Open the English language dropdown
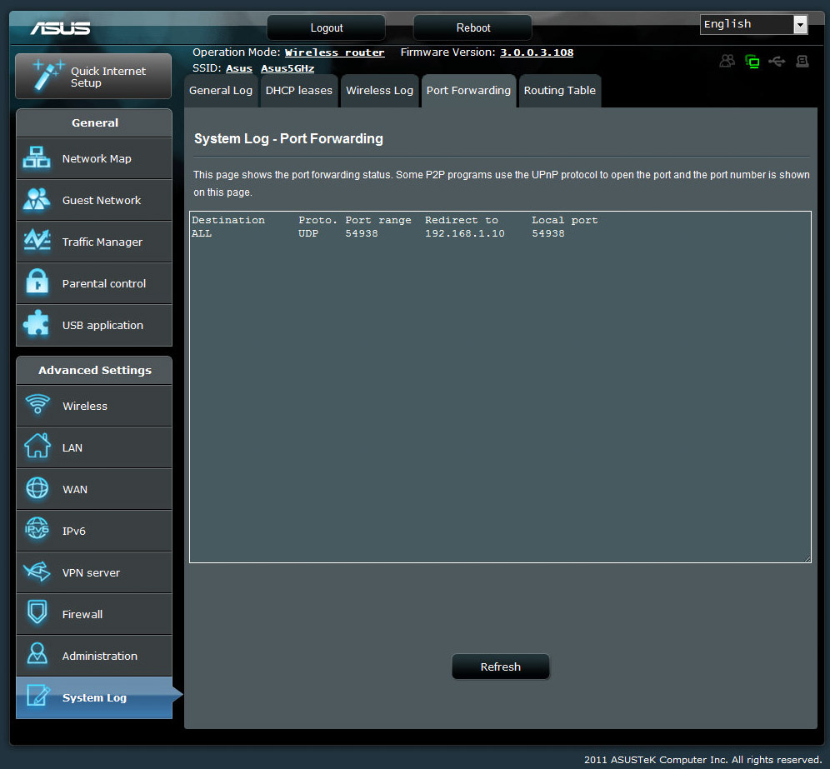Image resolution: width=830 pixels, height=769 pixels. click(753, 24)
